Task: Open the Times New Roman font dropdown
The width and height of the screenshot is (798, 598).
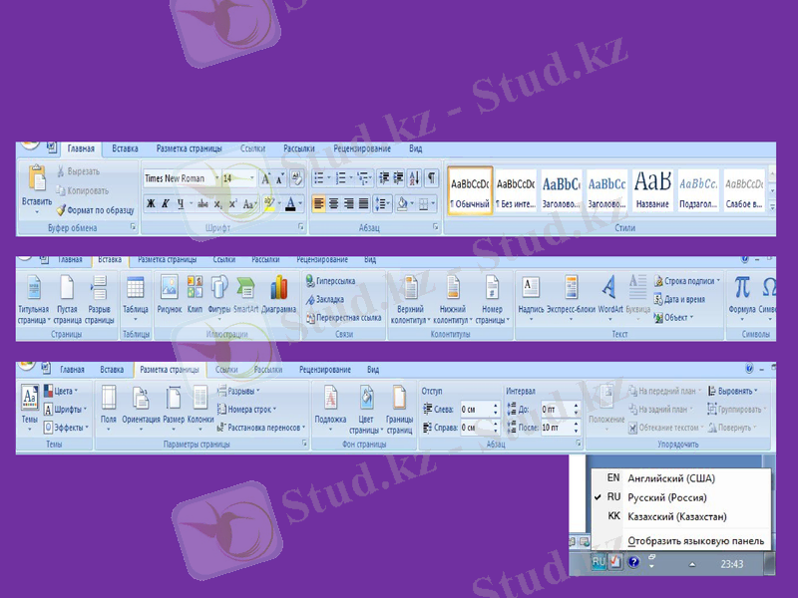Action: [216, 178]
